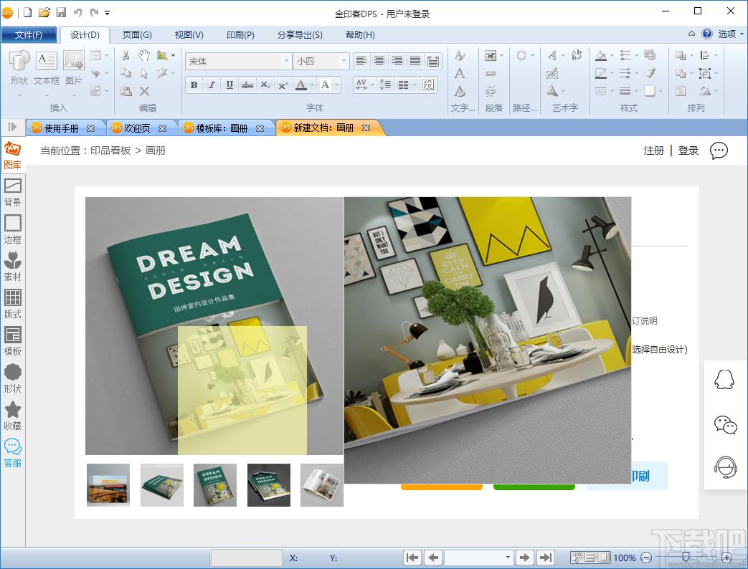Open the 版式 layout panel

click(x=13, y=304)
